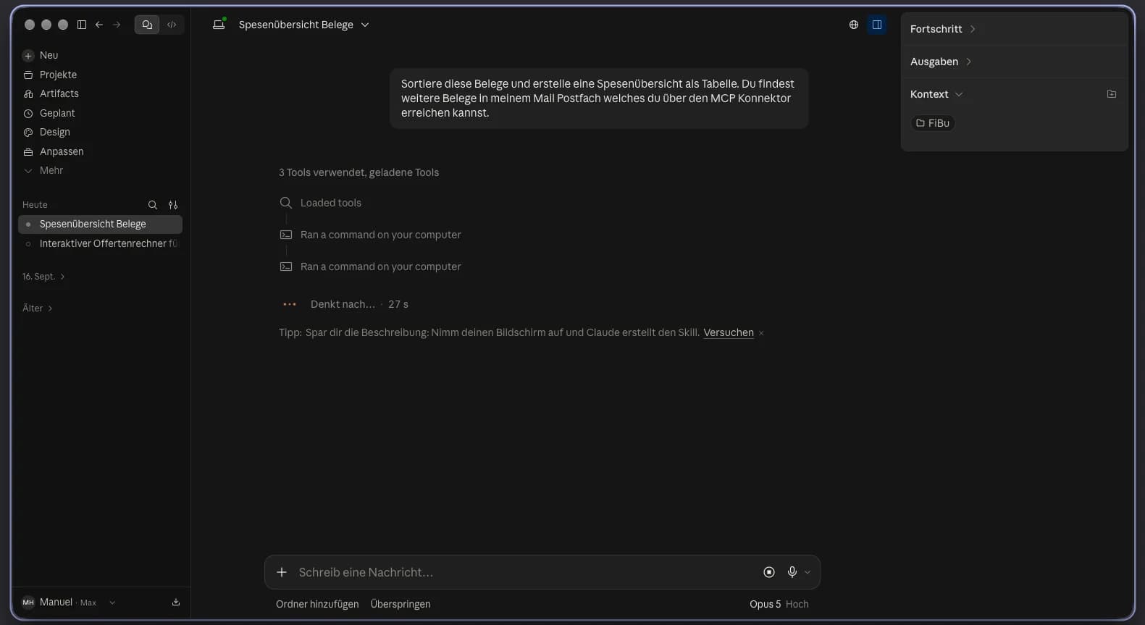
Task: Open the microphone options chevron
Action: click(x=808, y=572)
